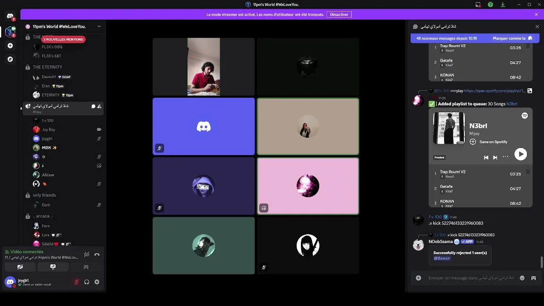Click the attach file plus button
The image size is (544, 306).
click(418, 278)
